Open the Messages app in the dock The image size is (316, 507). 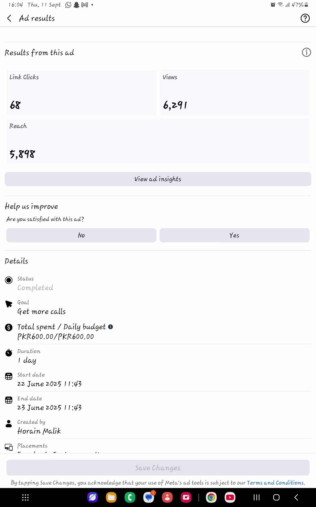click(x=149, y=497)
